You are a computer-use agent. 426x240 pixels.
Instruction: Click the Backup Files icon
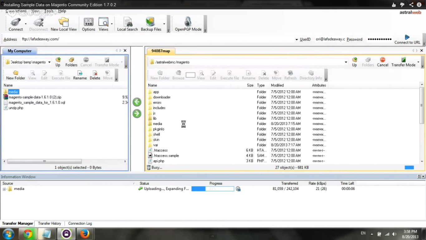tap(150, 22)
